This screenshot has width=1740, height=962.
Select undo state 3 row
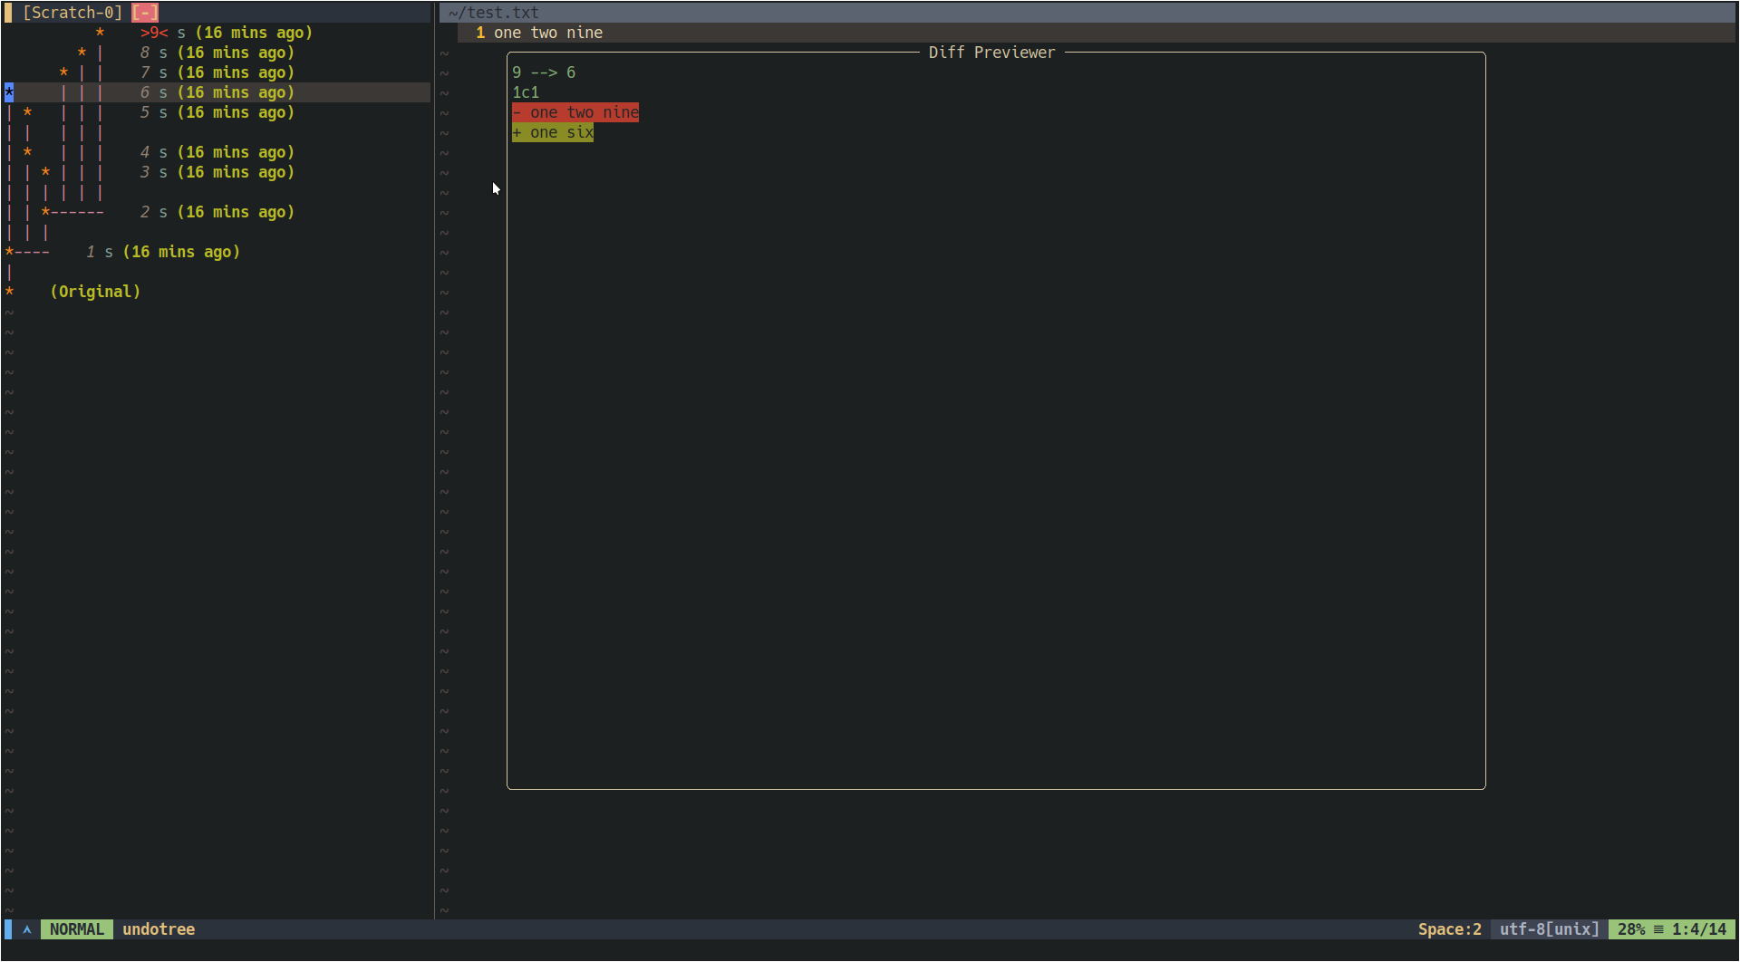click(x=217, y=172)
